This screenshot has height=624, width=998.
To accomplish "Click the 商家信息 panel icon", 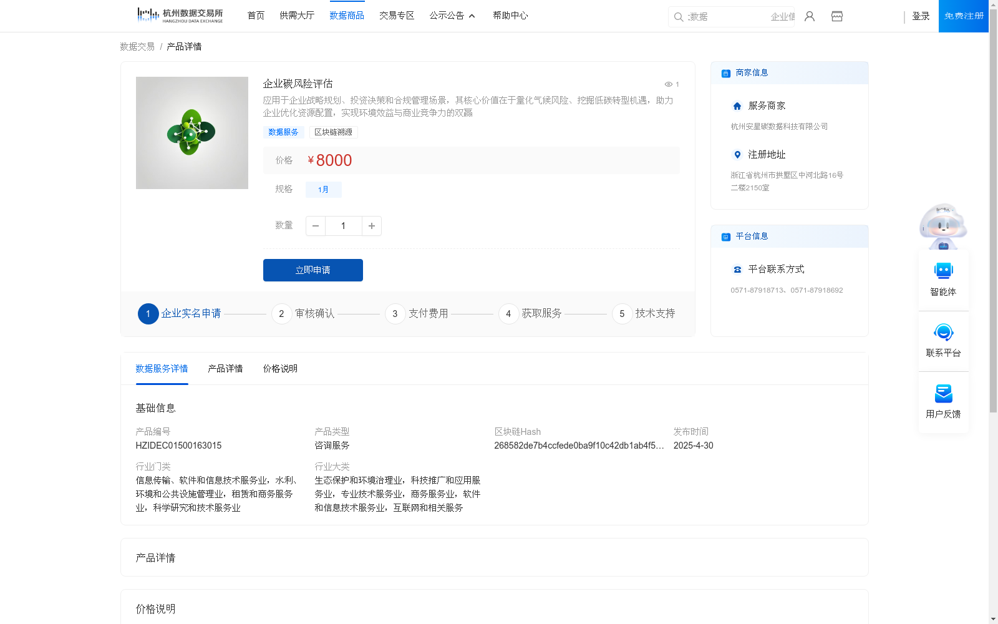I will click(x=726, y=74).
